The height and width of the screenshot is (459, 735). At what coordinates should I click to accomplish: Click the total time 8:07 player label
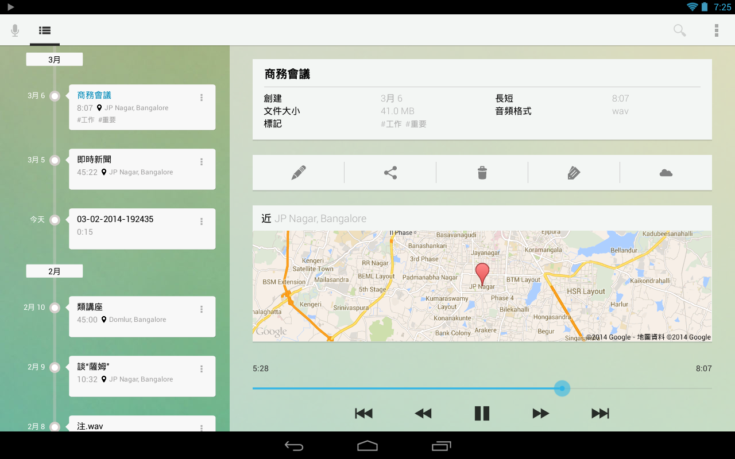point(704,368)
